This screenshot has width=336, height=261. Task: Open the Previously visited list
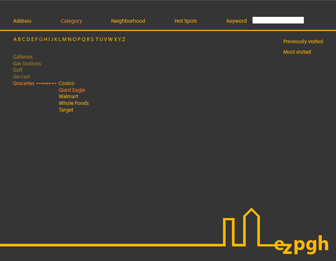(x=303, y=42)
